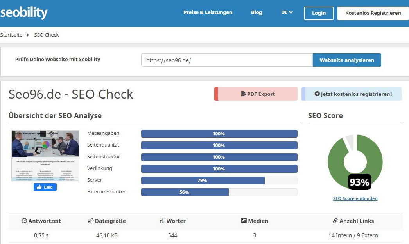Click the Server 79% progress bar
Image resolution: width=409 pixels, height=244 pixels.
pyautogui.click(x=219, y=180)
